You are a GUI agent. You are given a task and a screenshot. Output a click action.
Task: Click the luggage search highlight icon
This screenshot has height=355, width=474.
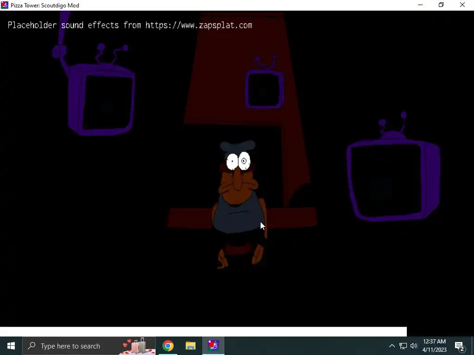[x=138, y=346]
